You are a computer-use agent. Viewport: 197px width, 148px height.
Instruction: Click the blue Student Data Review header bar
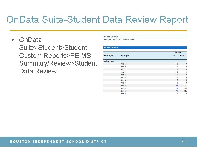coord(145,47)
